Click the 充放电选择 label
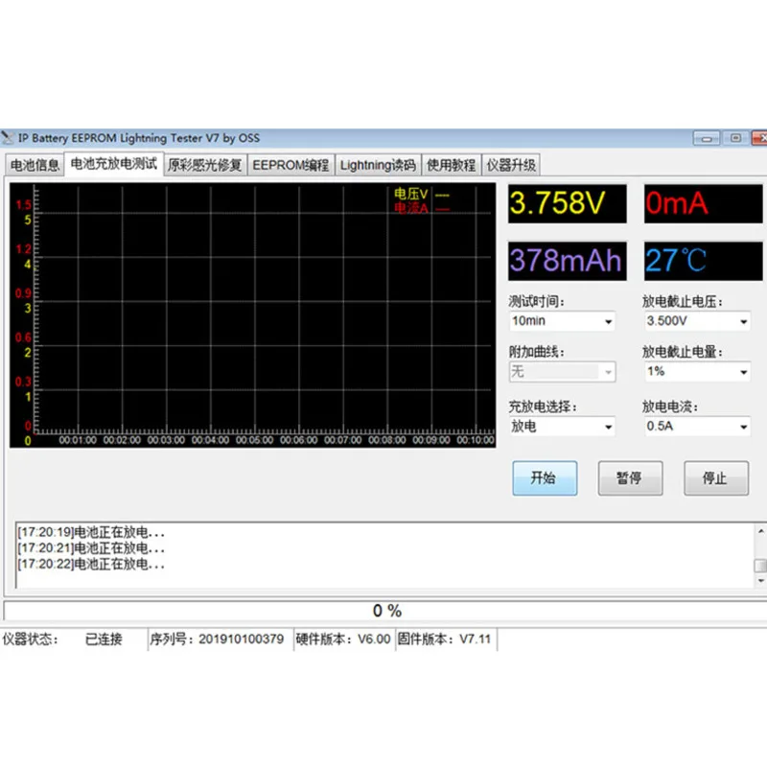 [543, 407]
